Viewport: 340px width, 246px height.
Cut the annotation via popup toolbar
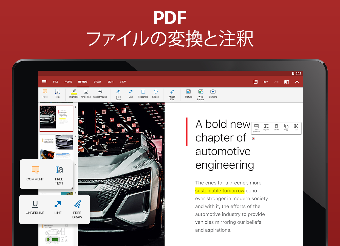coord(296,127)
